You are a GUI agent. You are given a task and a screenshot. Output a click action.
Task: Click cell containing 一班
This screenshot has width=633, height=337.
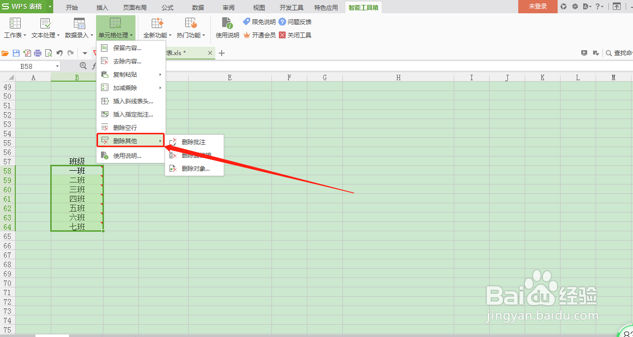[x=77, y=171]
